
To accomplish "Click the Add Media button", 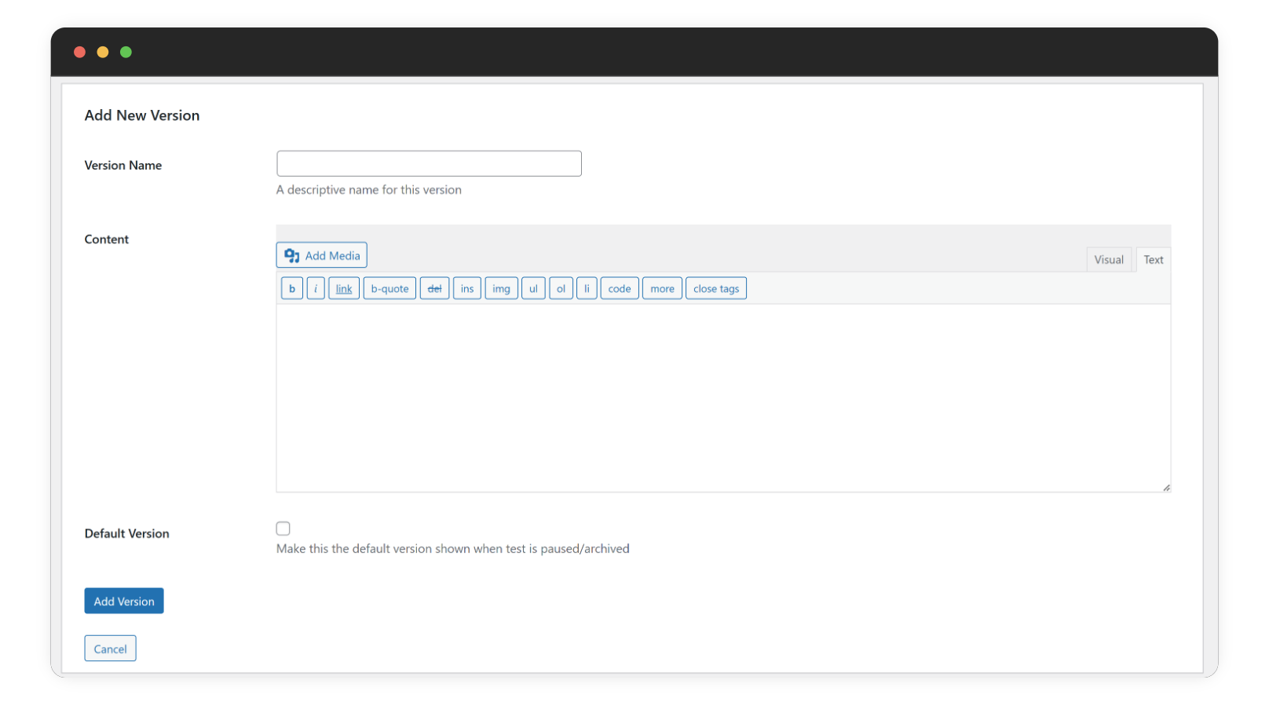I will click(321, 255).
